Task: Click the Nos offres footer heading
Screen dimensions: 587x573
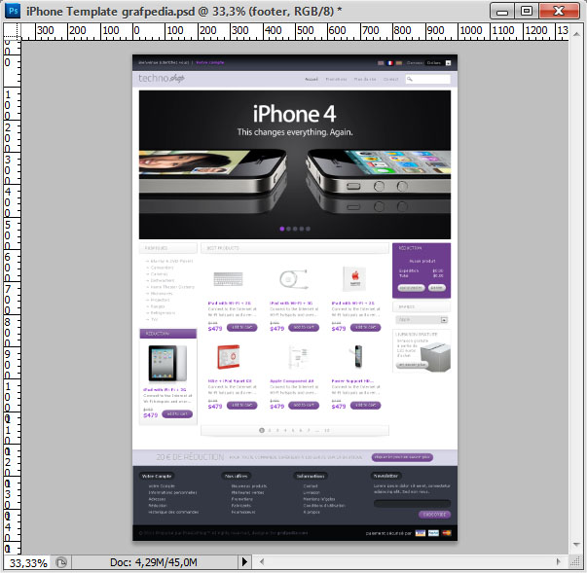Action: tap(236, 476)
